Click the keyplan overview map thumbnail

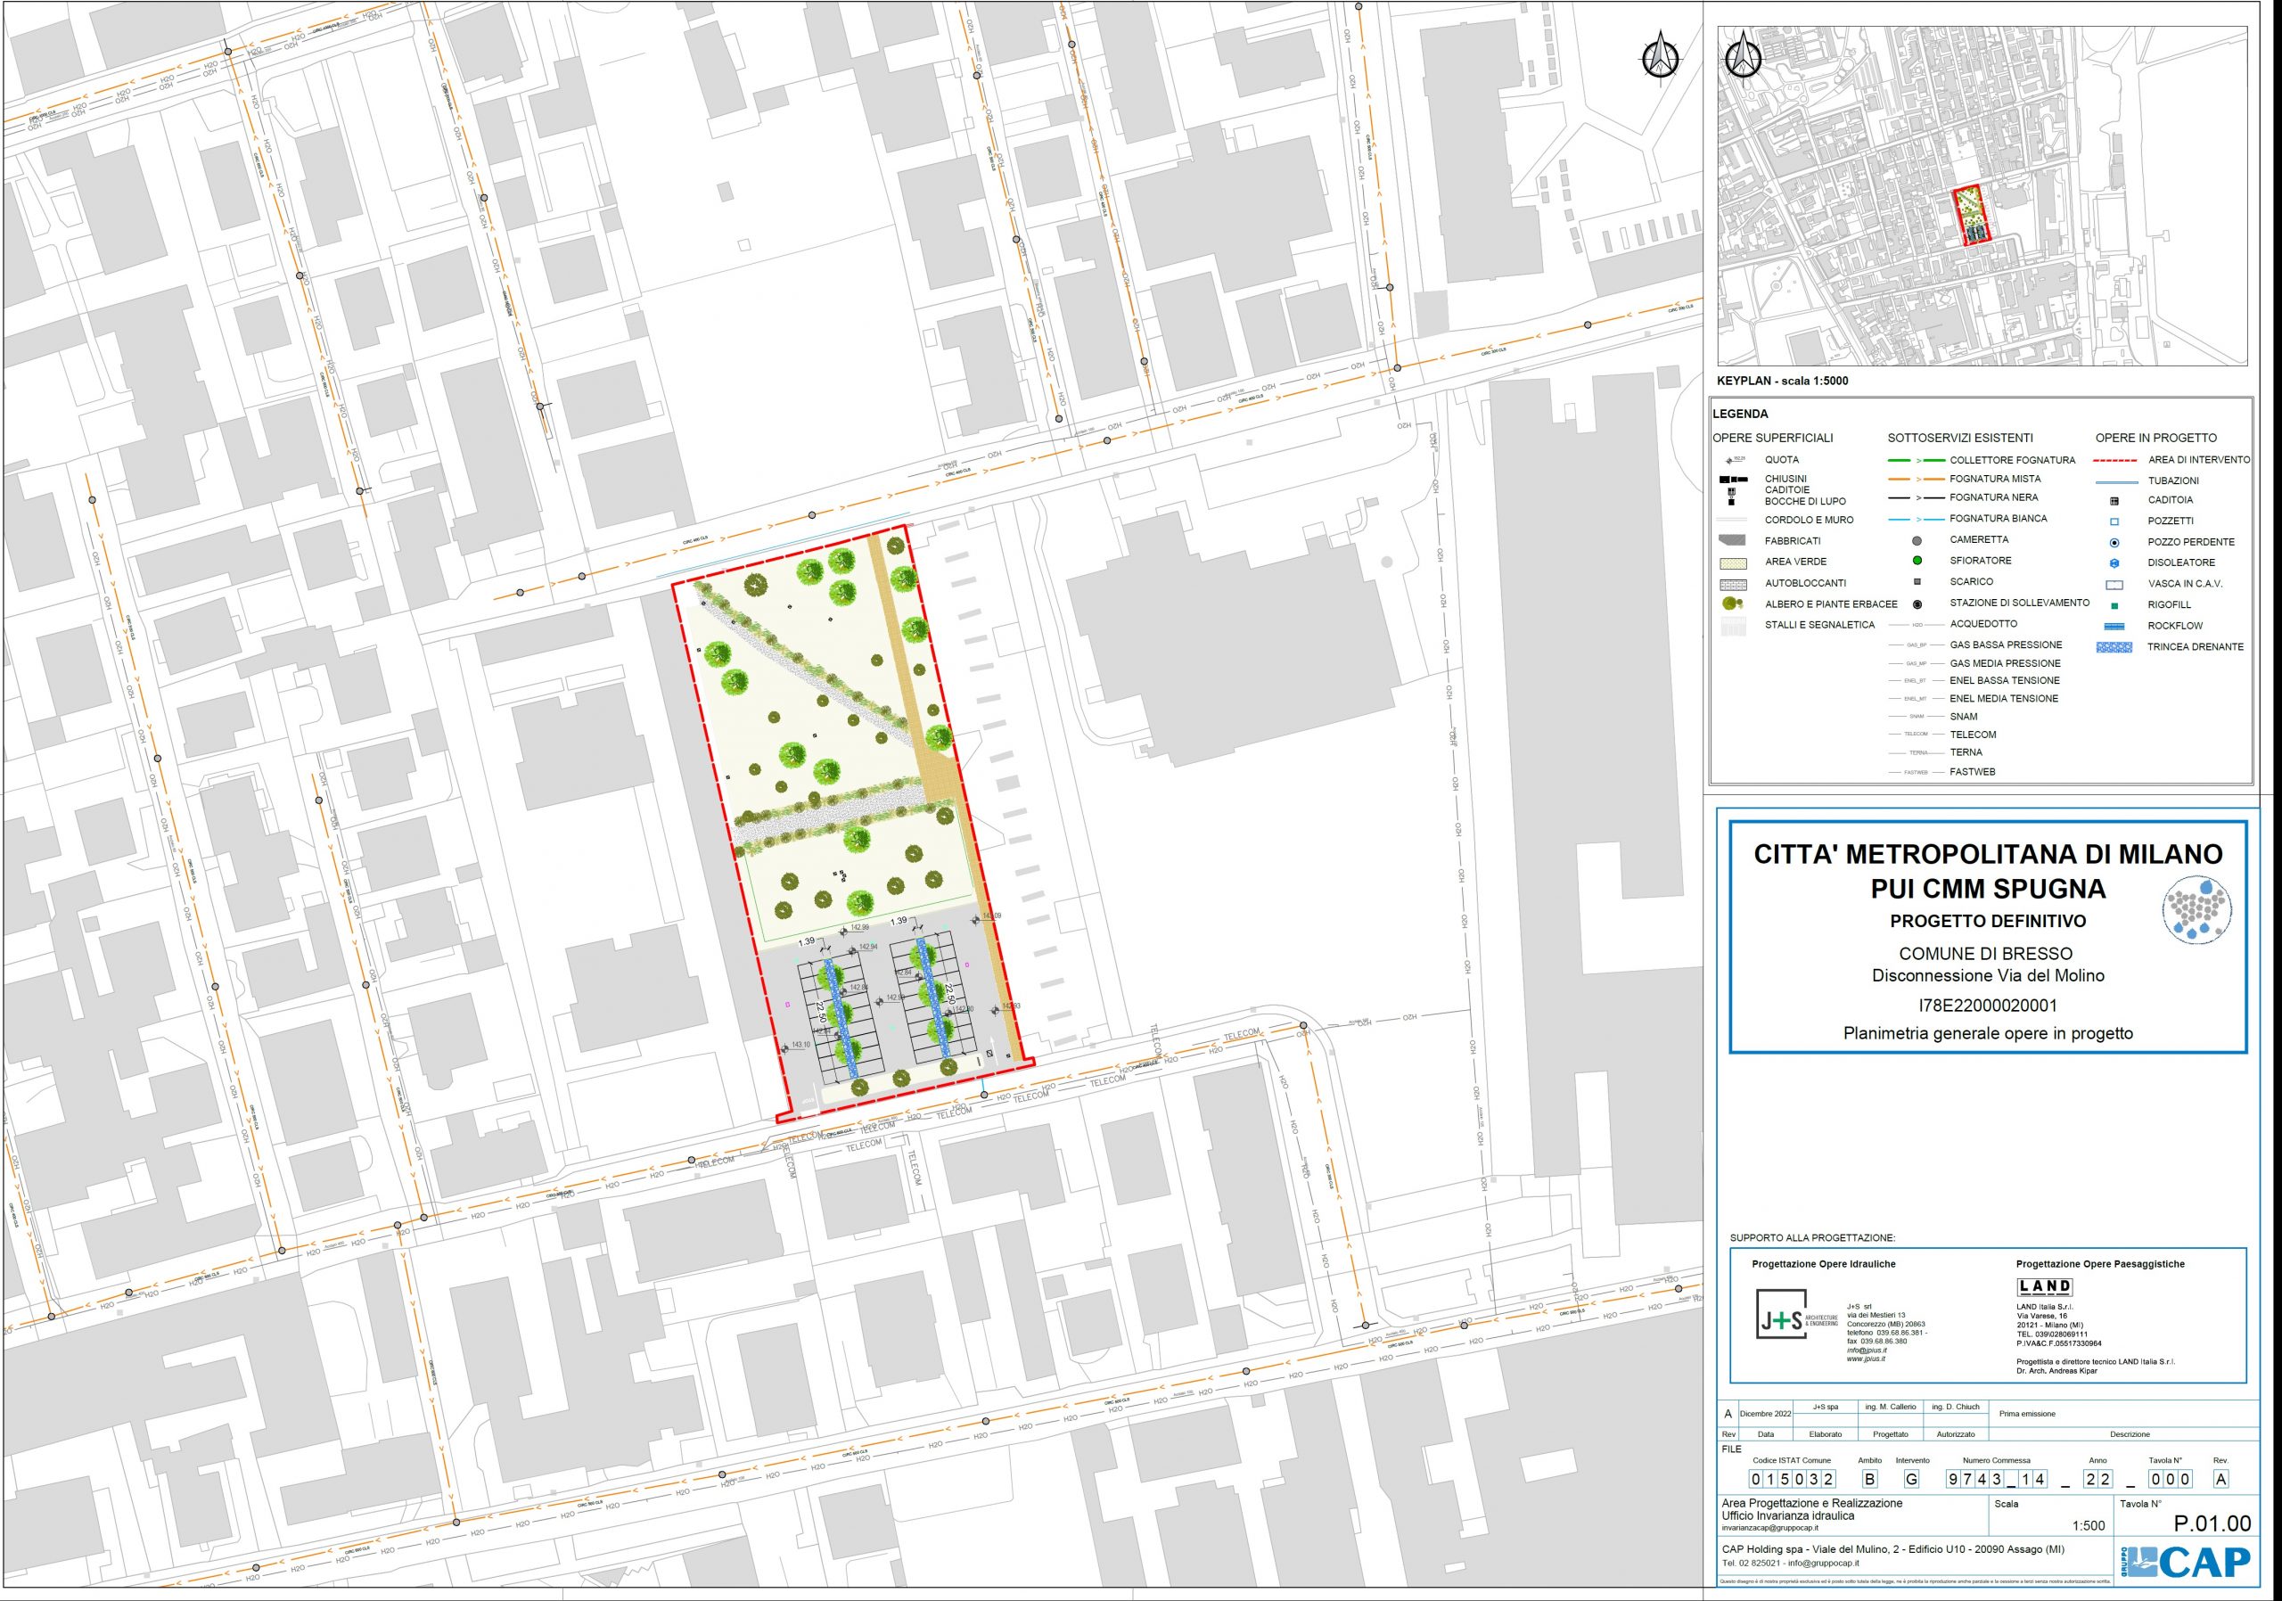pyautogui.click(x=1982, y=196)
